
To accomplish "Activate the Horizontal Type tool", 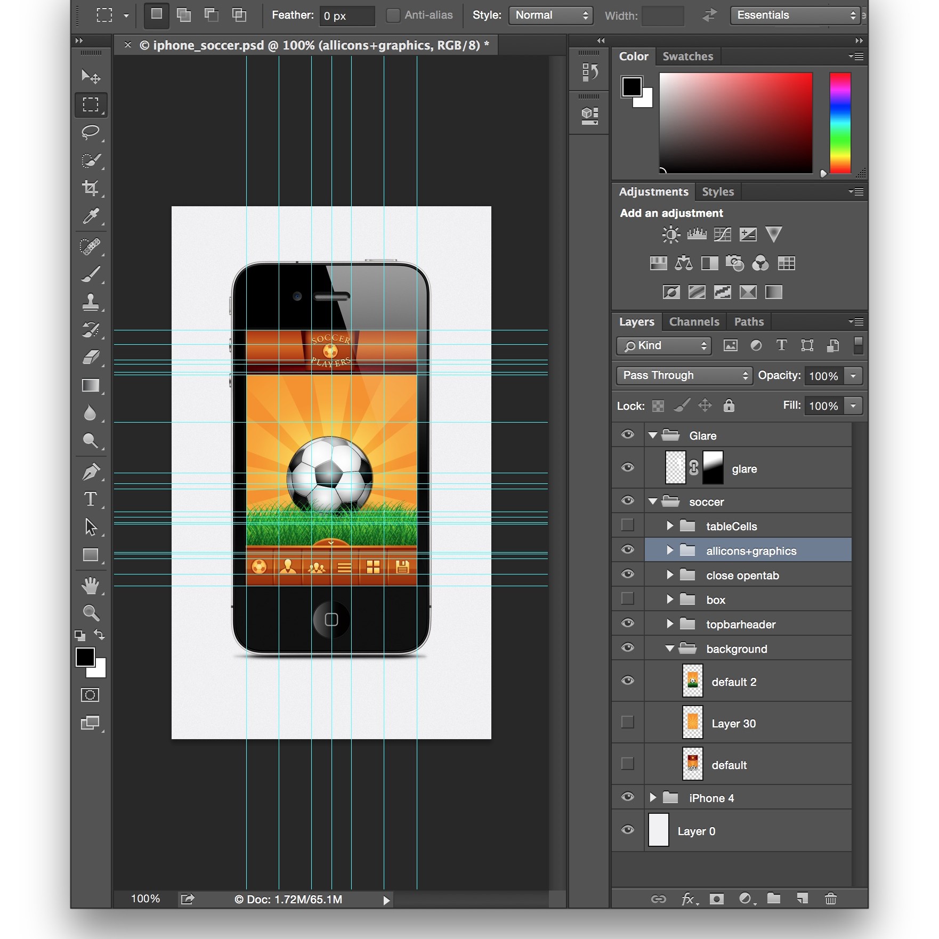I will (91, 499).
